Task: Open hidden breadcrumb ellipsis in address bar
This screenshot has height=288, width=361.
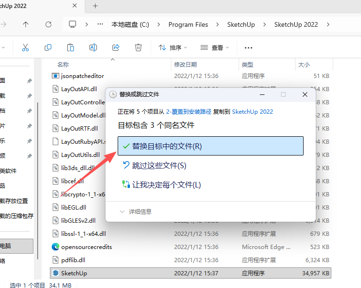Action: 100,24
